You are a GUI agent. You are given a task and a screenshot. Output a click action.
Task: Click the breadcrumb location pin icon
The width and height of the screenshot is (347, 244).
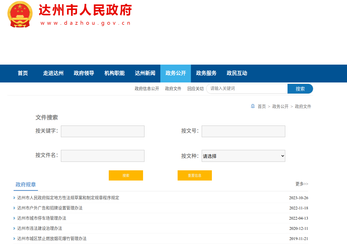click(x=253, y=106)
